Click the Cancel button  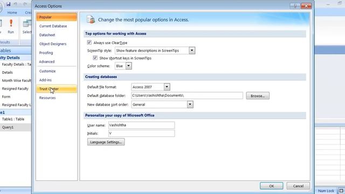coord(298,186)
